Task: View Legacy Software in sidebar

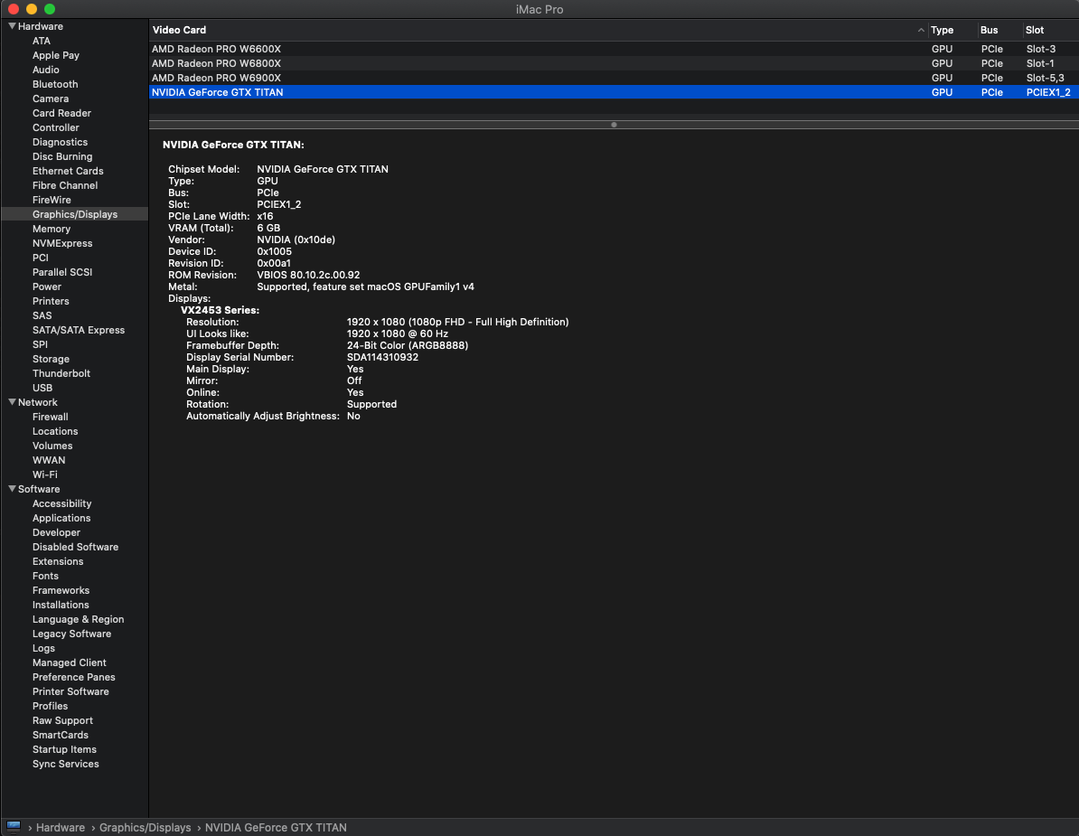Action: 71,633
